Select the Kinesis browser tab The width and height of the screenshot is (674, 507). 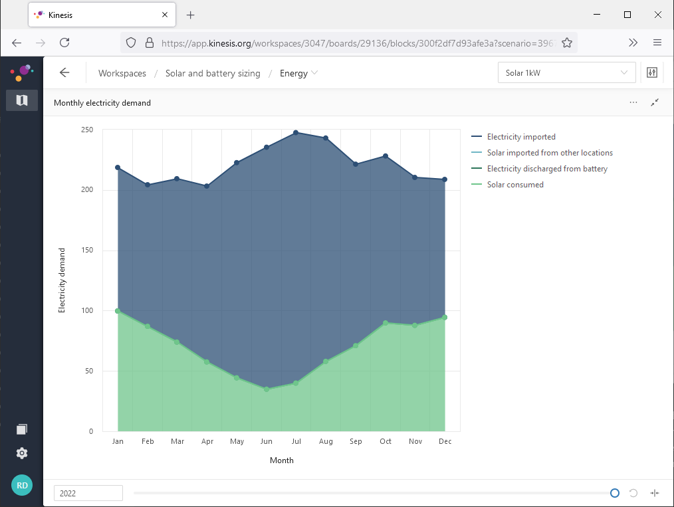pyautogui.click(x=102, y=15)
